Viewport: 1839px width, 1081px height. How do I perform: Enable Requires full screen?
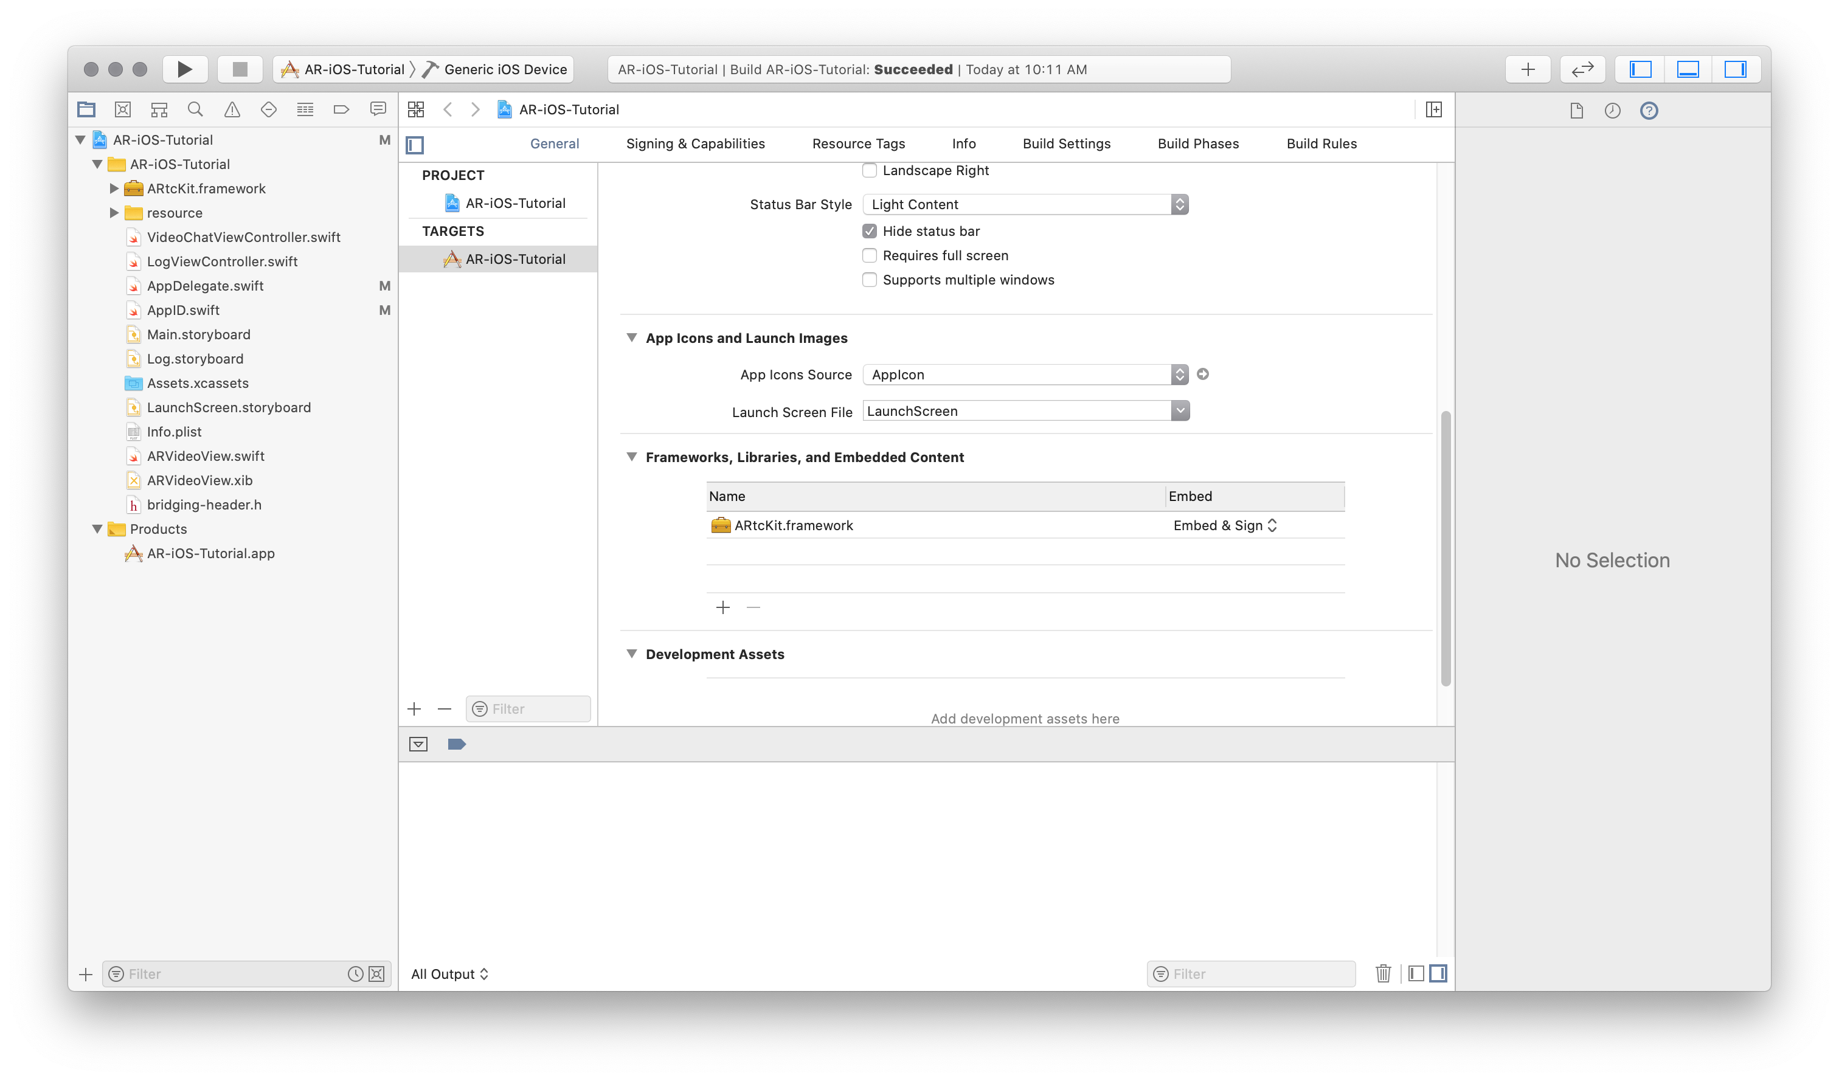[869, 255]
